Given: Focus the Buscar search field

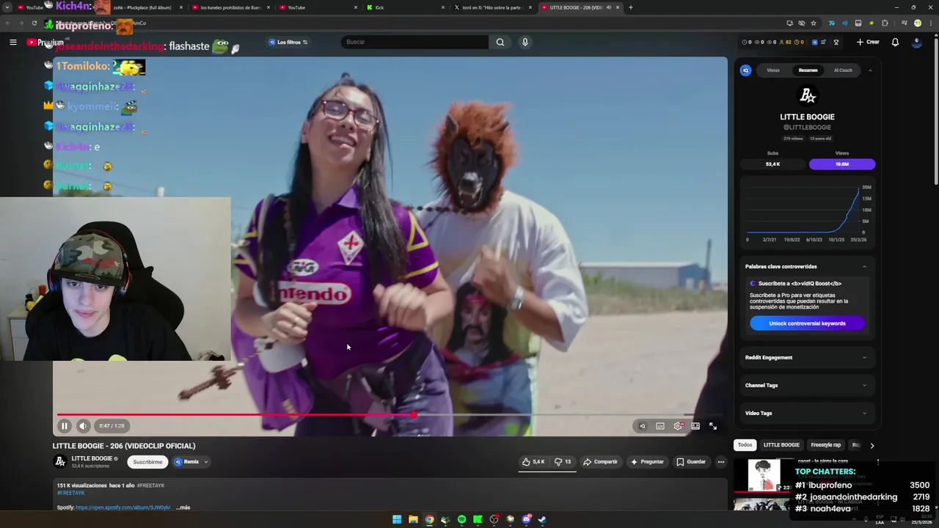Looking at the screenshot, I should [x=414, y=42].
